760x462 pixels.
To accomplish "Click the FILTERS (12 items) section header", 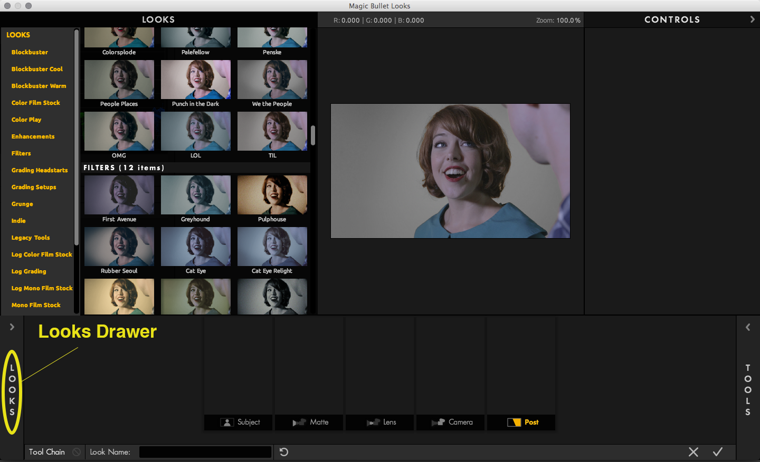I will click(x=196, y=168).
